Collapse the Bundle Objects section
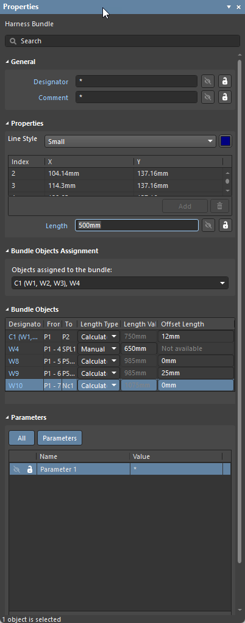The height and width of the screenshot is (623, 245). [x=7, y=309]
